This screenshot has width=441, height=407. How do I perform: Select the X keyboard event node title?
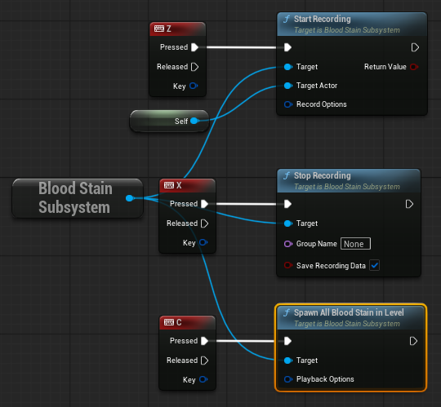[x=187, y=186]
